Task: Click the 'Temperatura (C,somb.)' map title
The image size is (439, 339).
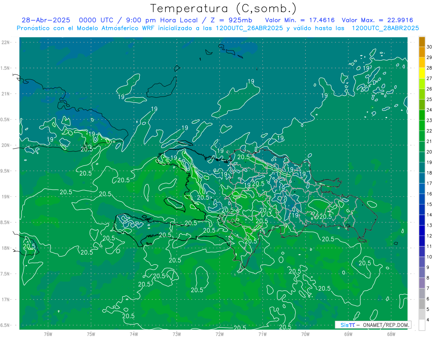Action: tap(224, 8)
